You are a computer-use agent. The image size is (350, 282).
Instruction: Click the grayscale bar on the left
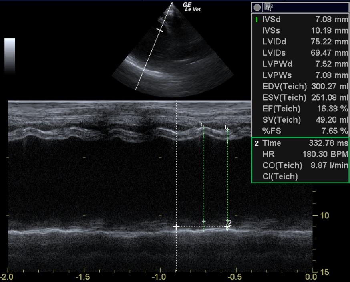[10, 56]
